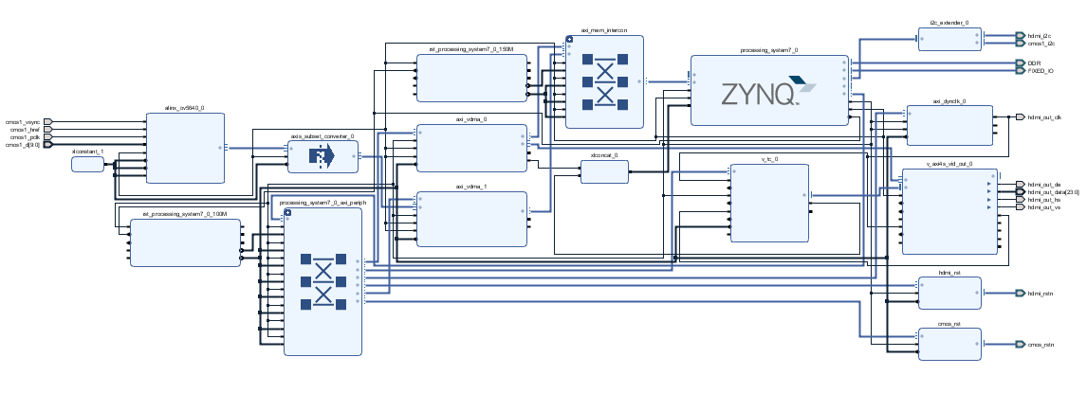
Task: Select the DDR external port symbol
Action: 1020,63
